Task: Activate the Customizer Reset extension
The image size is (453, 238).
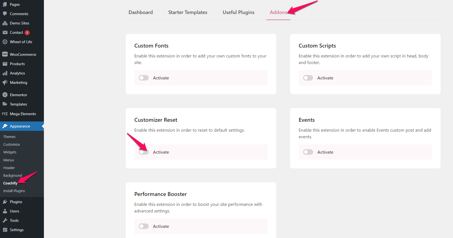Action: point(144,152)
